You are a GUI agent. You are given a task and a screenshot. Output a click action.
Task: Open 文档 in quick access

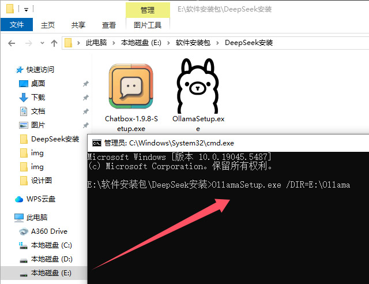pos(38,111)
